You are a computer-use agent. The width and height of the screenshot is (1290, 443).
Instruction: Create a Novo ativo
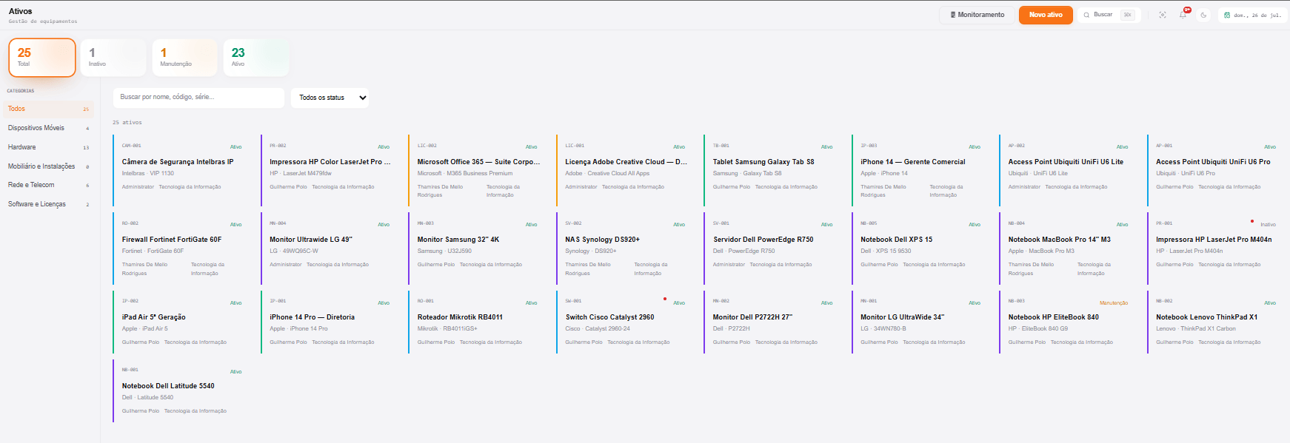[1046, 15]
